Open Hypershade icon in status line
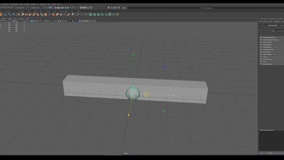284x160 pixels. 66,8
